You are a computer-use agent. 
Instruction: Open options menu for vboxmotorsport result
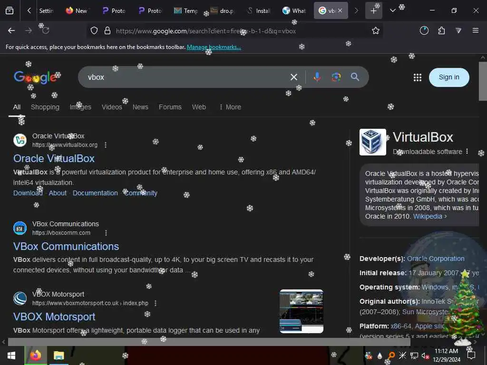156,303
